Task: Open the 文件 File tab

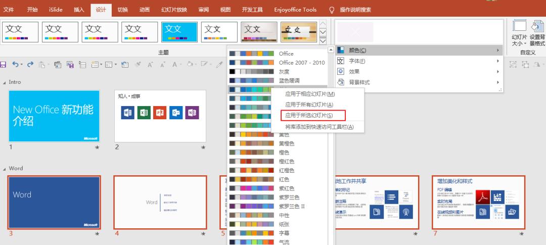Action: tap(9, 10)
